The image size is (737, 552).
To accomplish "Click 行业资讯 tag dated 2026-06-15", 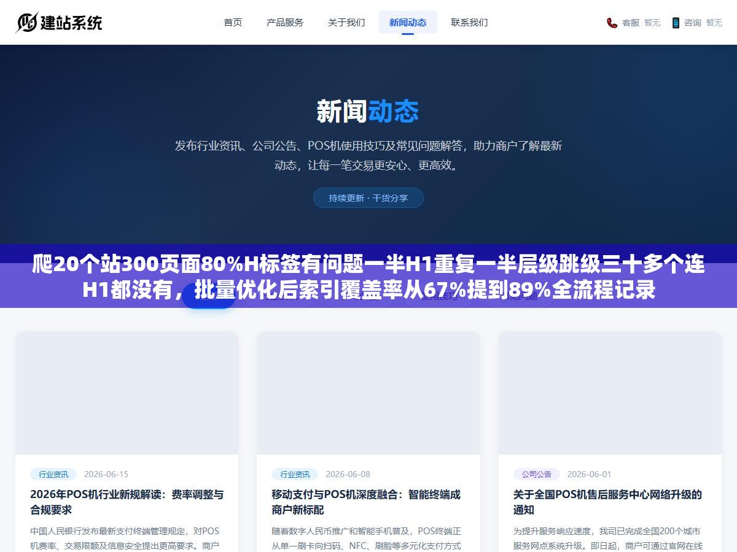I will [x=53, y=474].
